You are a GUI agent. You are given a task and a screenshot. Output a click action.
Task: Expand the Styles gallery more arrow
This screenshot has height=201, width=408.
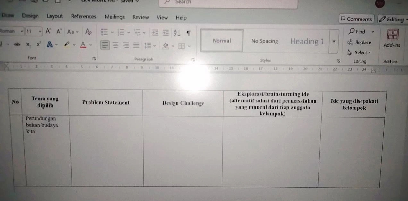(x=334, y=41)
